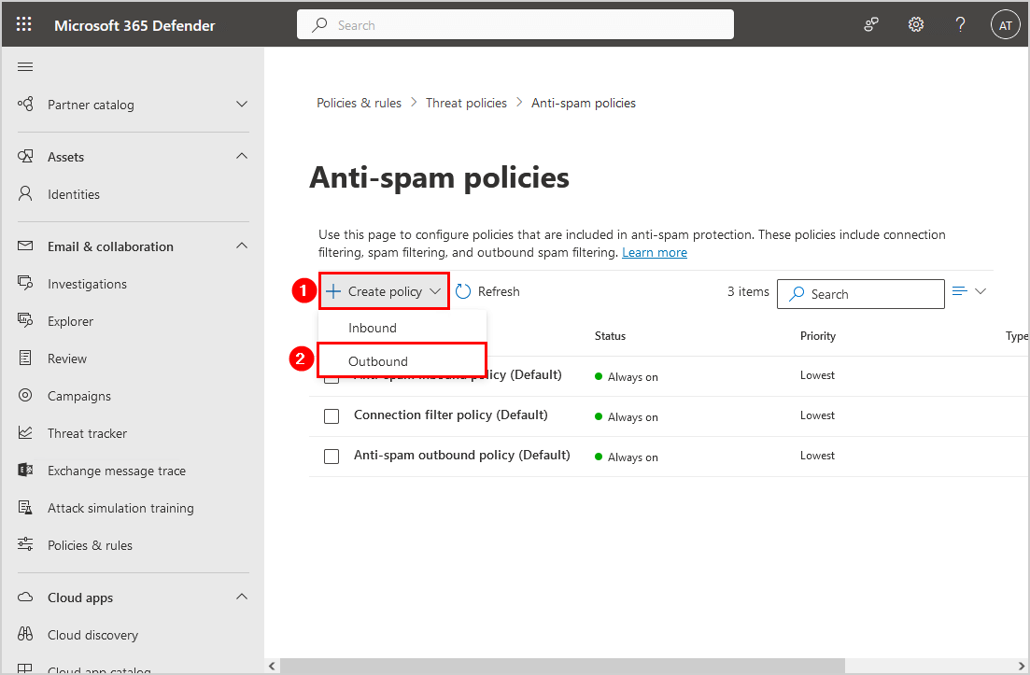Screen dimensions: 1030x675
Task: Expand the Partner catalog section
Action: (242, 105)
